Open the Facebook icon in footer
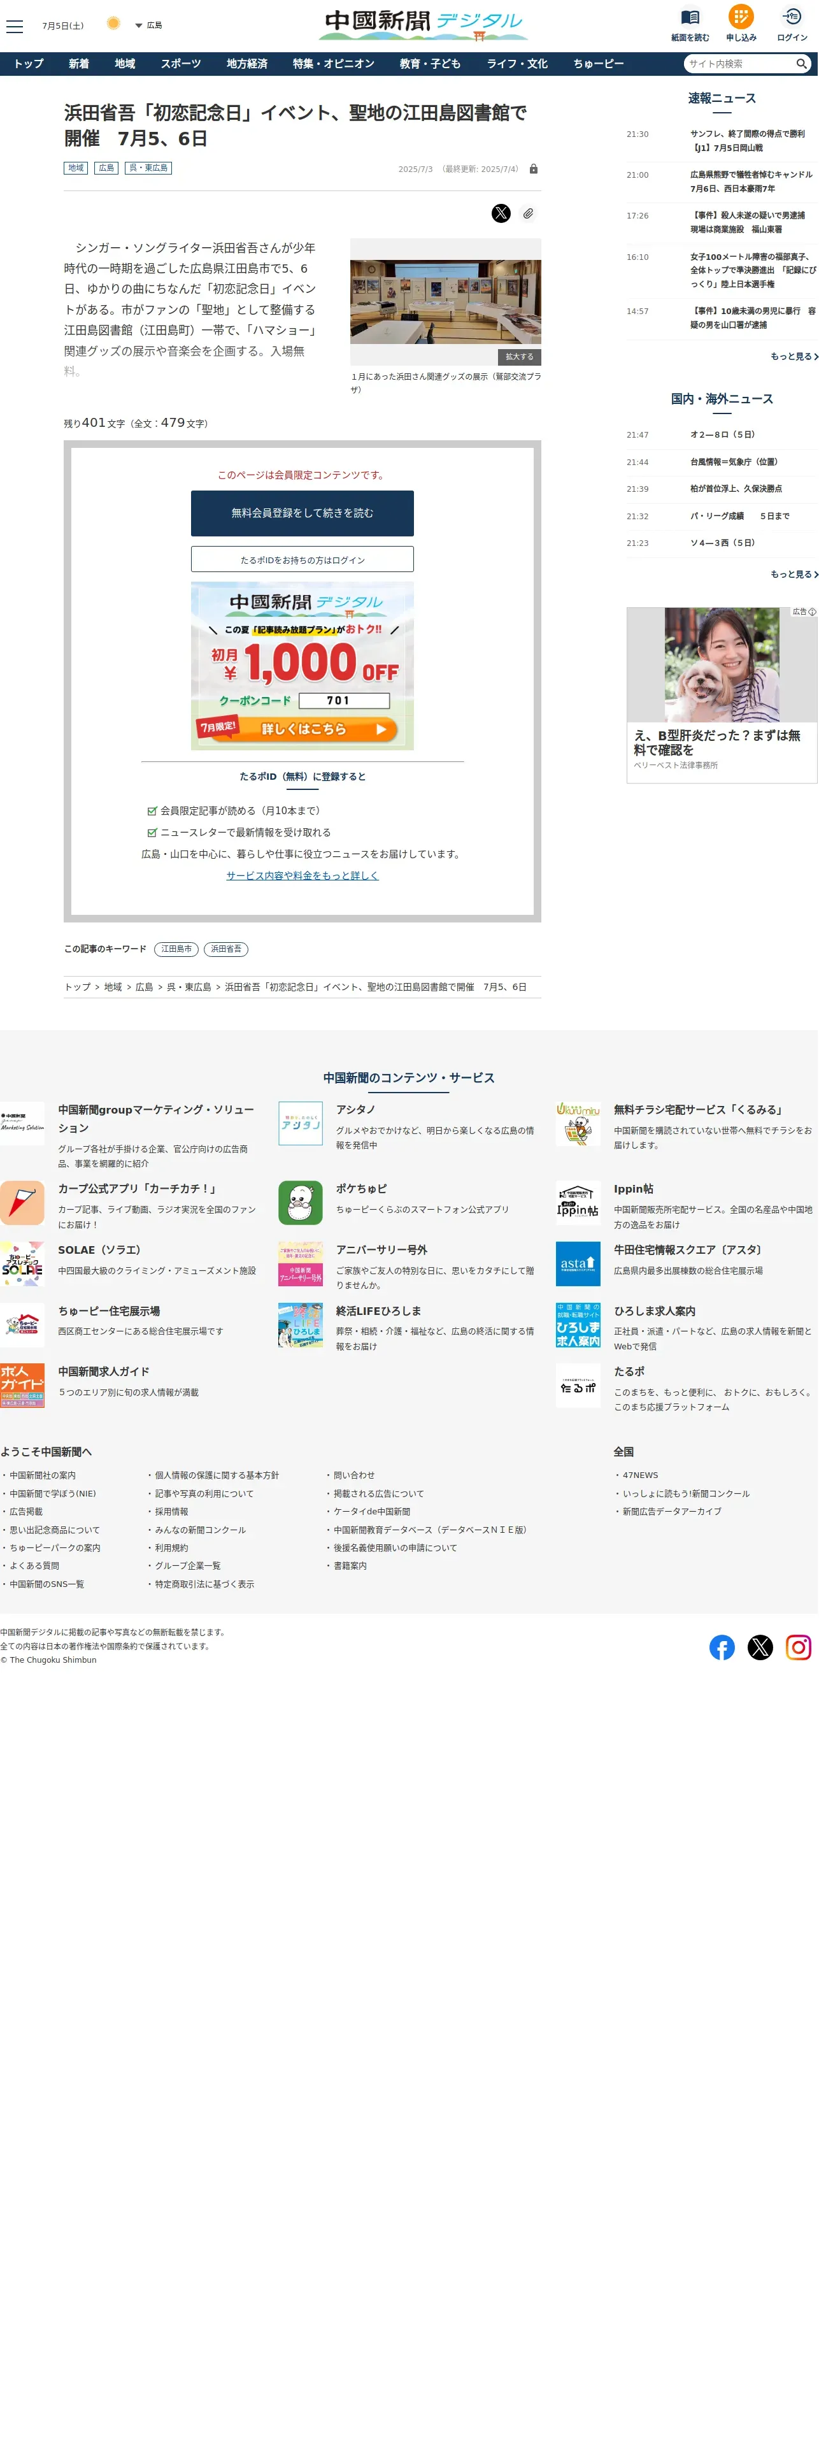The image size is (819, 2454). 722,1647
